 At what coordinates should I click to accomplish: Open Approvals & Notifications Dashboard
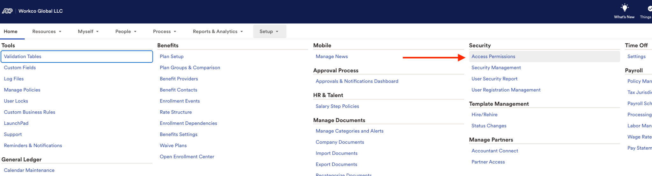357,81
